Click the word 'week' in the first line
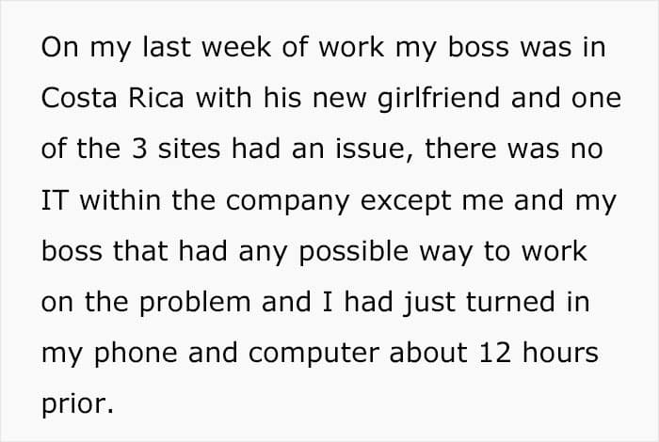Viewport: 659px width, 442px height. [x=236, y=47]
